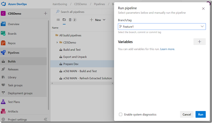This screenshot has height=123, width=212.
Task: Expand the CDSDemo folder
Action: pyautogui.click(x=57, y=42)
